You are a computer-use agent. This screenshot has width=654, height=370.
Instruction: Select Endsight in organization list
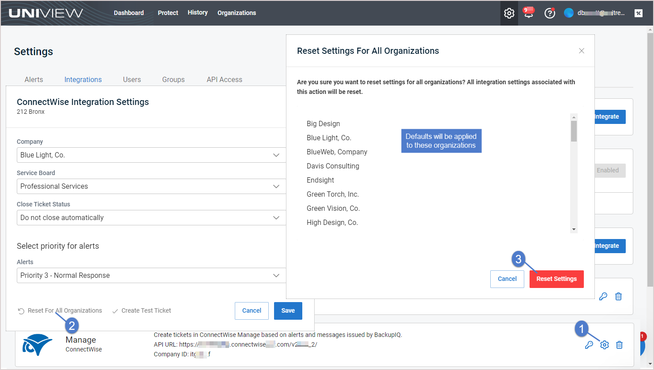320,180
